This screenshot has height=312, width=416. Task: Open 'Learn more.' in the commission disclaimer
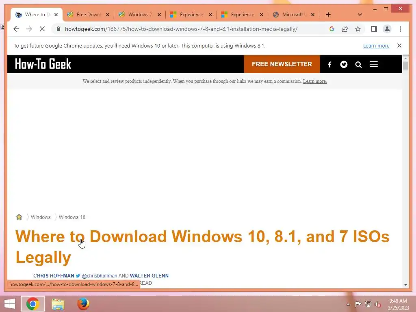point(315,81)
